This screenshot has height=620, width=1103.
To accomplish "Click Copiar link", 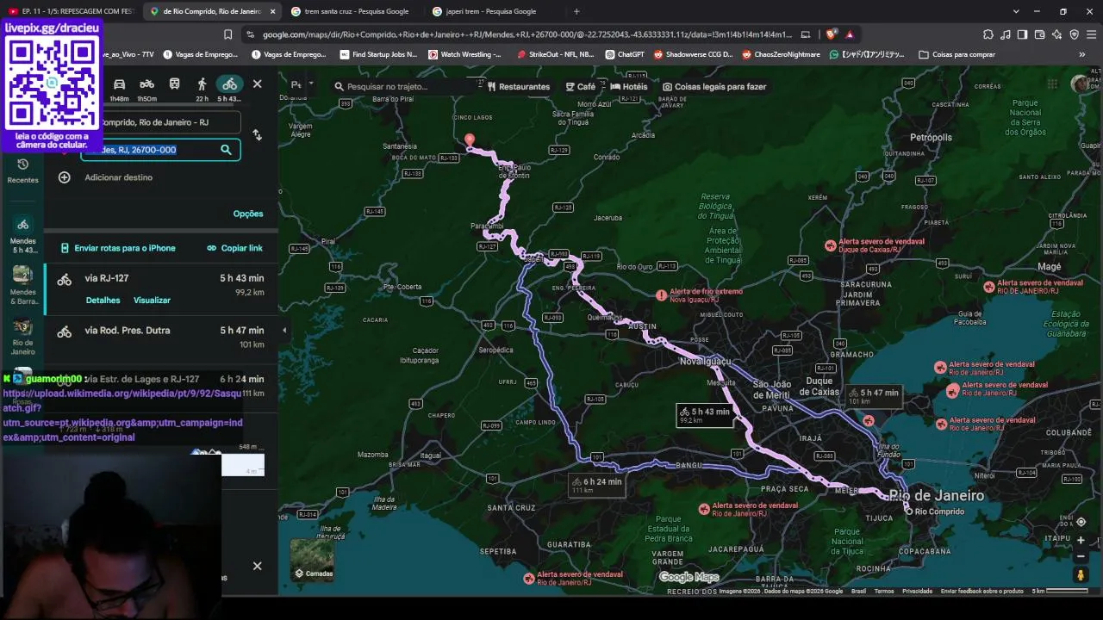I will (x=235, y=248).
